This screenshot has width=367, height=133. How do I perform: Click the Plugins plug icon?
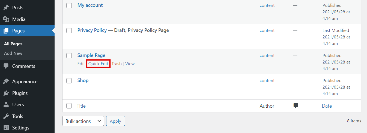pyautogui.click(x=6, y=93)
